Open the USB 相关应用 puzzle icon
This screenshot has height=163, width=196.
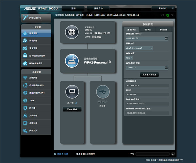(25, 63)
